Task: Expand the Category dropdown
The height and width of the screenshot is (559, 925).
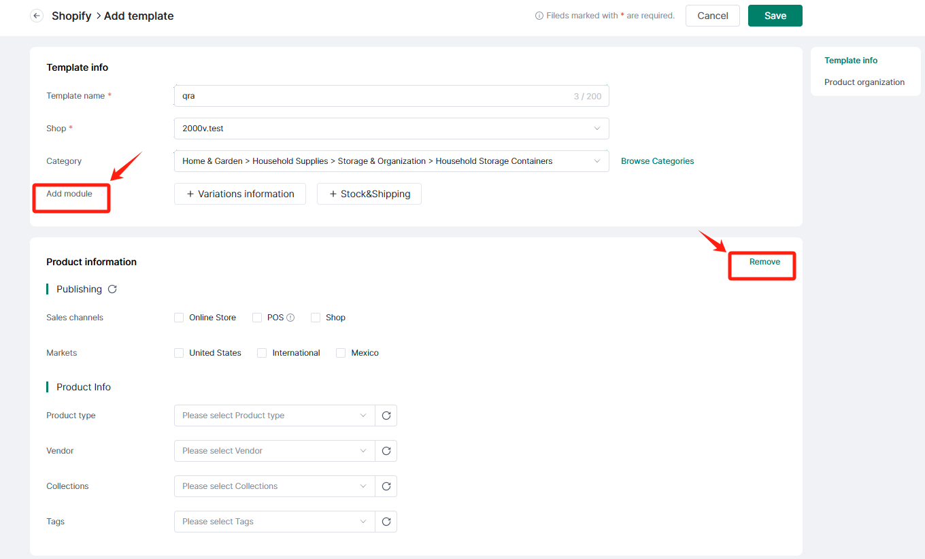Action: click(391, 161)
